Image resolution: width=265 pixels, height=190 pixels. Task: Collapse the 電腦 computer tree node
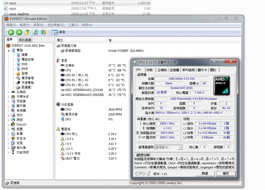coord(9,50)
